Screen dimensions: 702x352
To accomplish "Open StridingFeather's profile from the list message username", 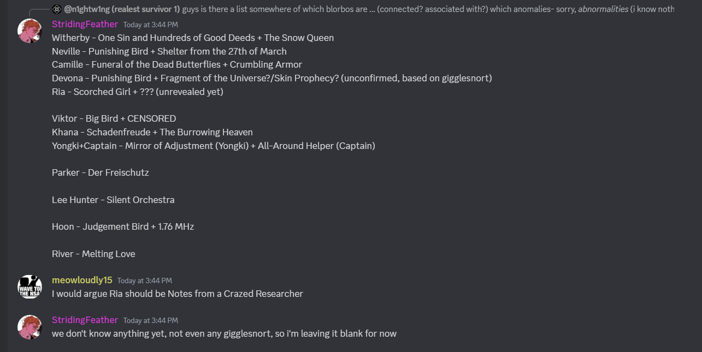I will coord(85,24).
